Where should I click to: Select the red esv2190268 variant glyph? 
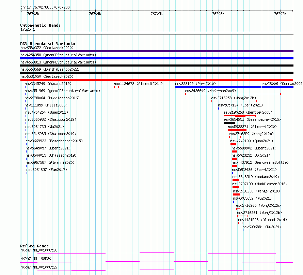point(240,116)
